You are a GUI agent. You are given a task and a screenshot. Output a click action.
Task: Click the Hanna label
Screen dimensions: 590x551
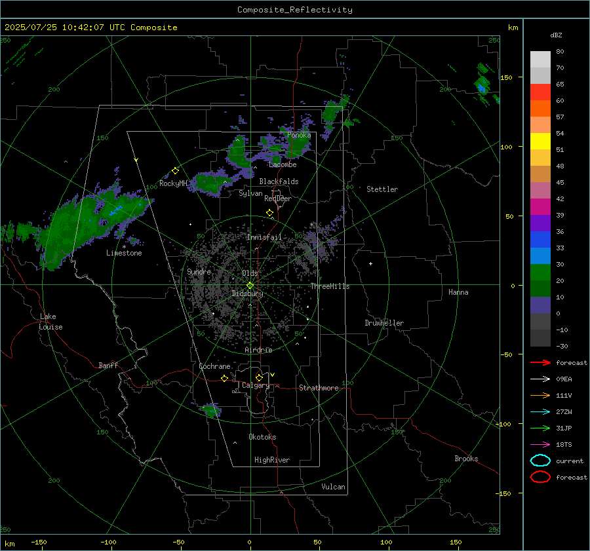coord(458,292)
